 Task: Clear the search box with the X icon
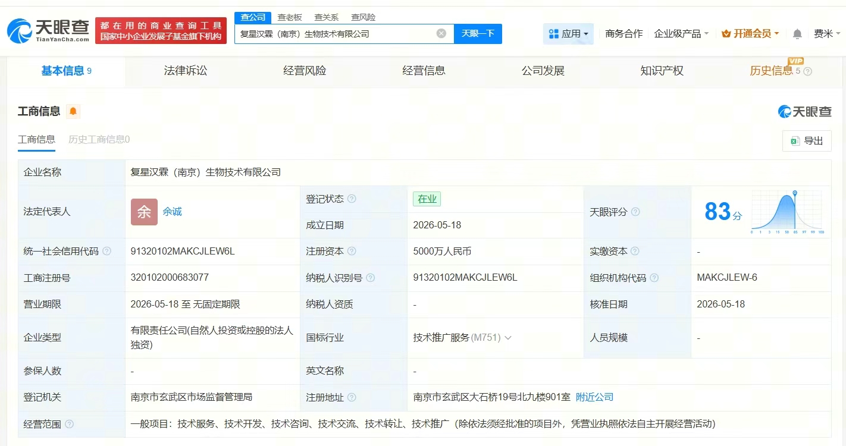441,33
